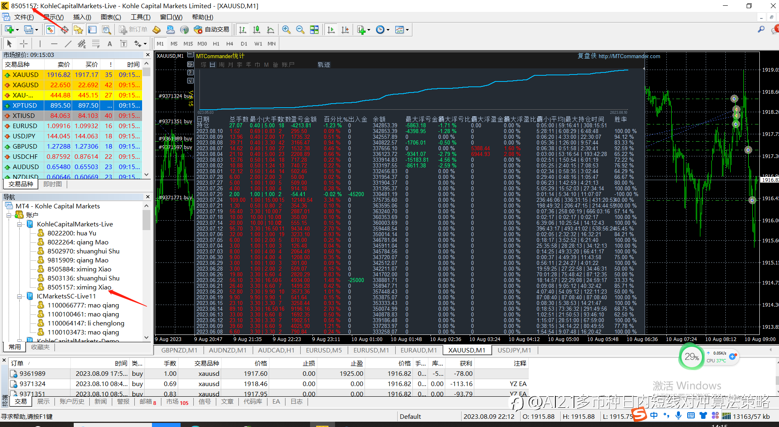This screenshot has height=427, width=779.
Task: Collapse the KohleCapitalMarkets-Live tree node
Action: pos(19,224)
